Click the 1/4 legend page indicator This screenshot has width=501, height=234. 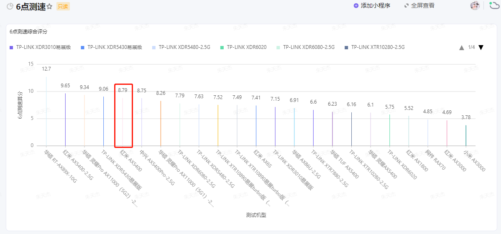click(x=471, y=47)
